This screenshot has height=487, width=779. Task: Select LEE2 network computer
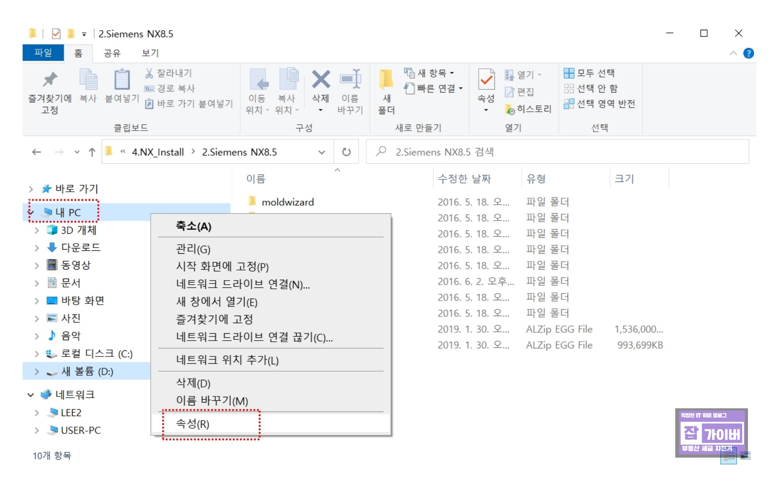(71, 413)
